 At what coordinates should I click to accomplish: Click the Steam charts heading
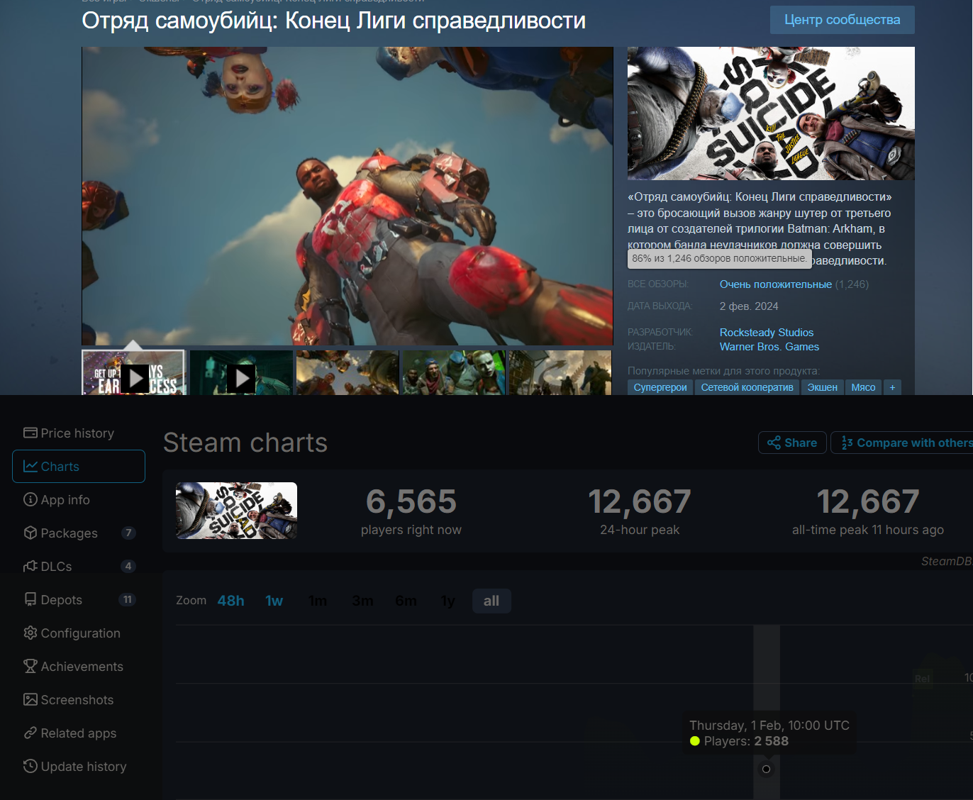[x=245, y=443]
